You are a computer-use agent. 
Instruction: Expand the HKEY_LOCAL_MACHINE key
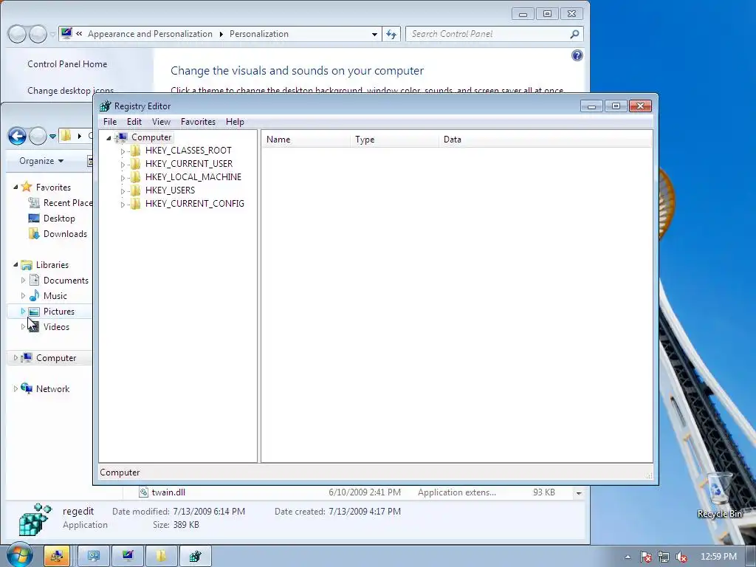(123, 177)
